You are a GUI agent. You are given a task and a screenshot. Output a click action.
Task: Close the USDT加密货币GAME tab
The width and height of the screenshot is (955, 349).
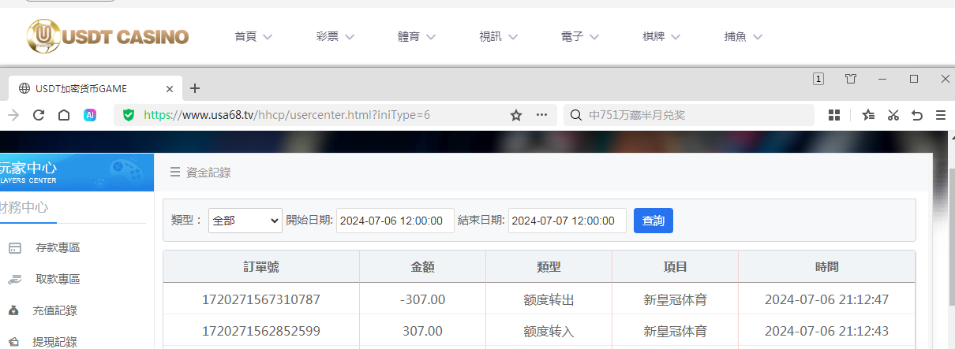pos(170,88)
